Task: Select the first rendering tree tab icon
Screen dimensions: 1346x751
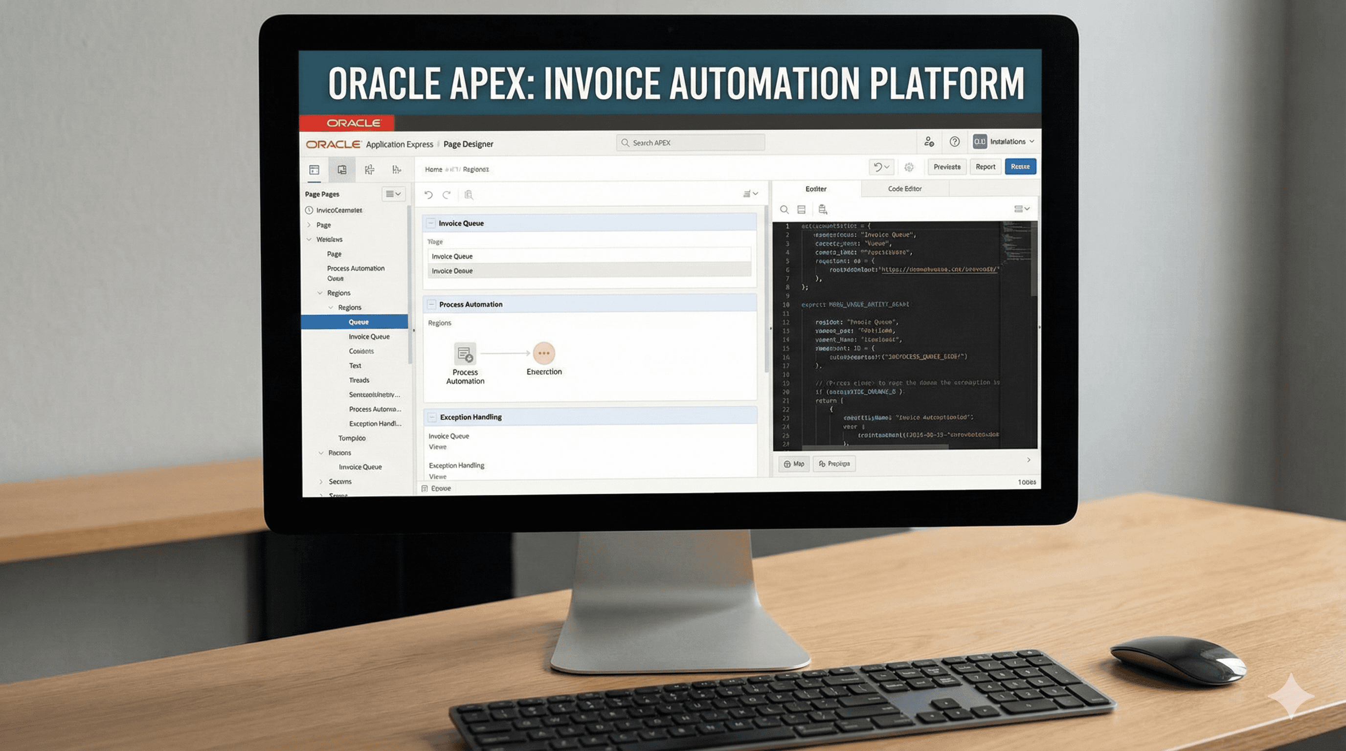Action: pos(314,170)
